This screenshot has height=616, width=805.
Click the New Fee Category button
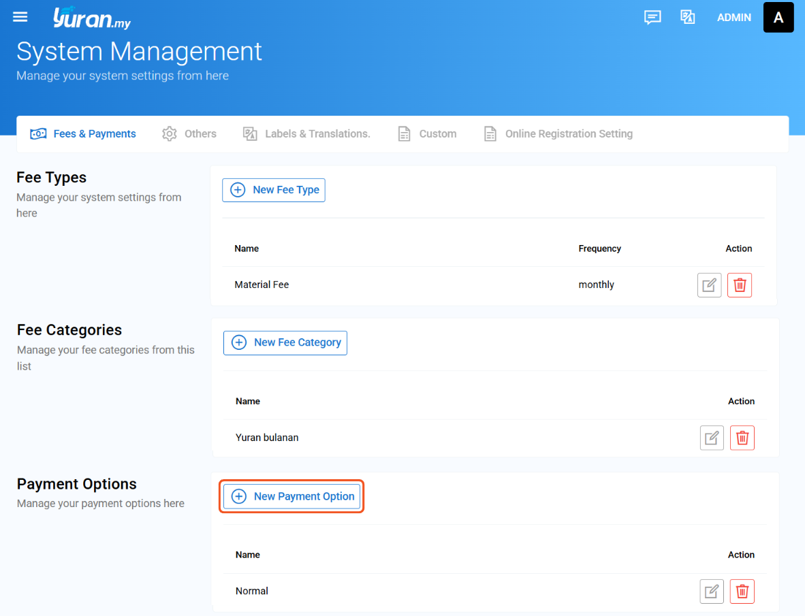tap(285, 342)
